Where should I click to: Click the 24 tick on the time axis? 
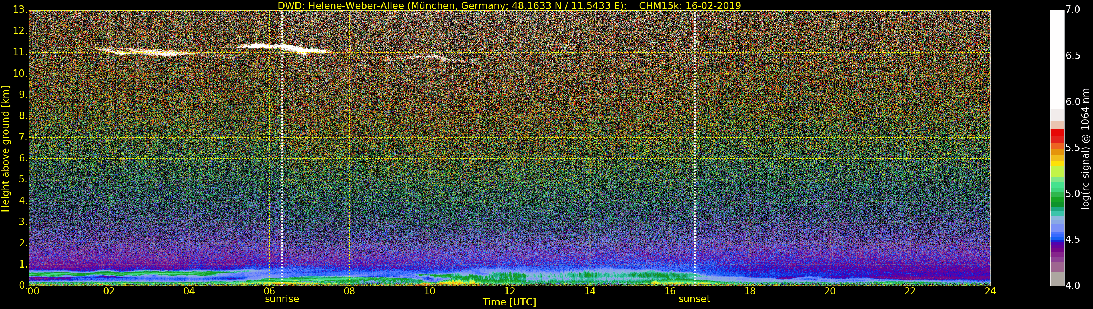point(990,291)
